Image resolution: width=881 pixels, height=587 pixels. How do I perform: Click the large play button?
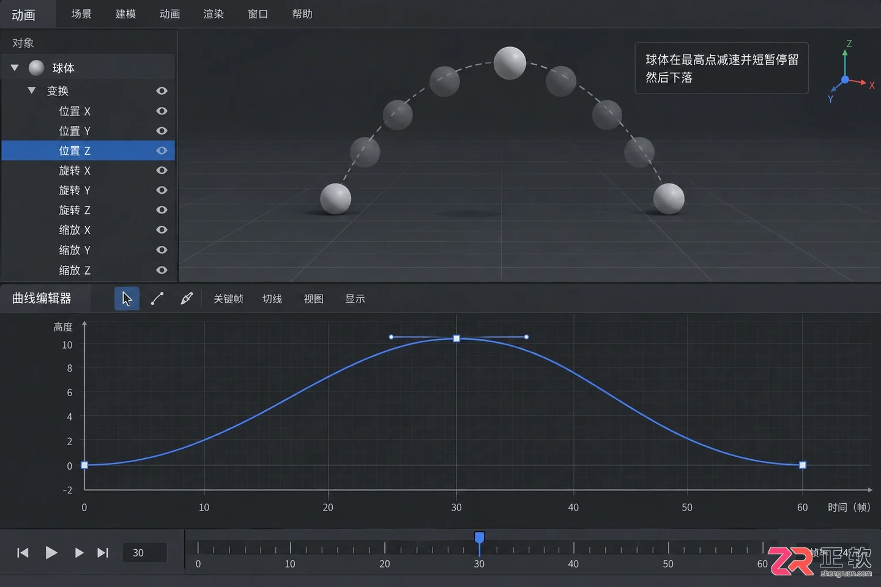[51, 553]
